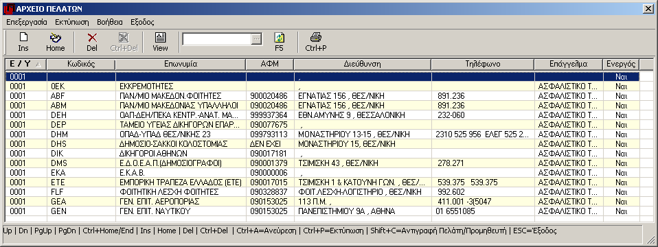Click code cell DEH
This screenshot has height=247, width=658.
tap(81, 115)
